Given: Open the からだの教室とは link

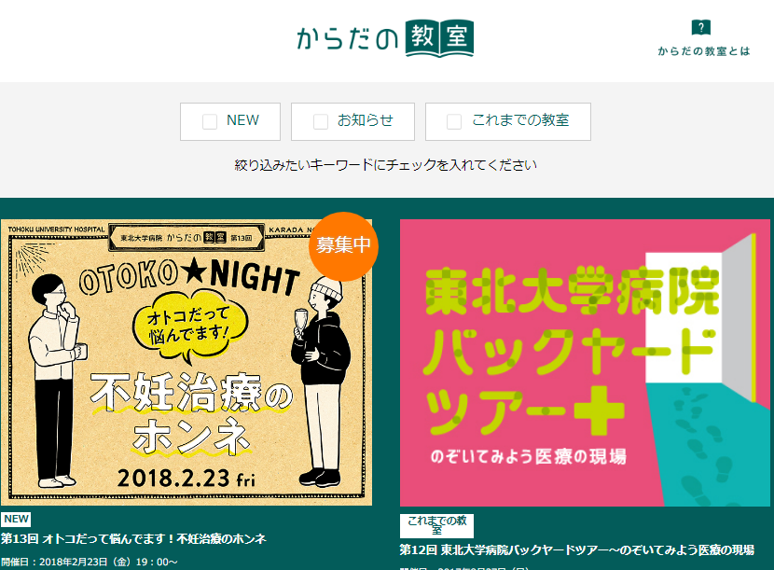Looking at the screenshot, I should (x=704, y=51).
